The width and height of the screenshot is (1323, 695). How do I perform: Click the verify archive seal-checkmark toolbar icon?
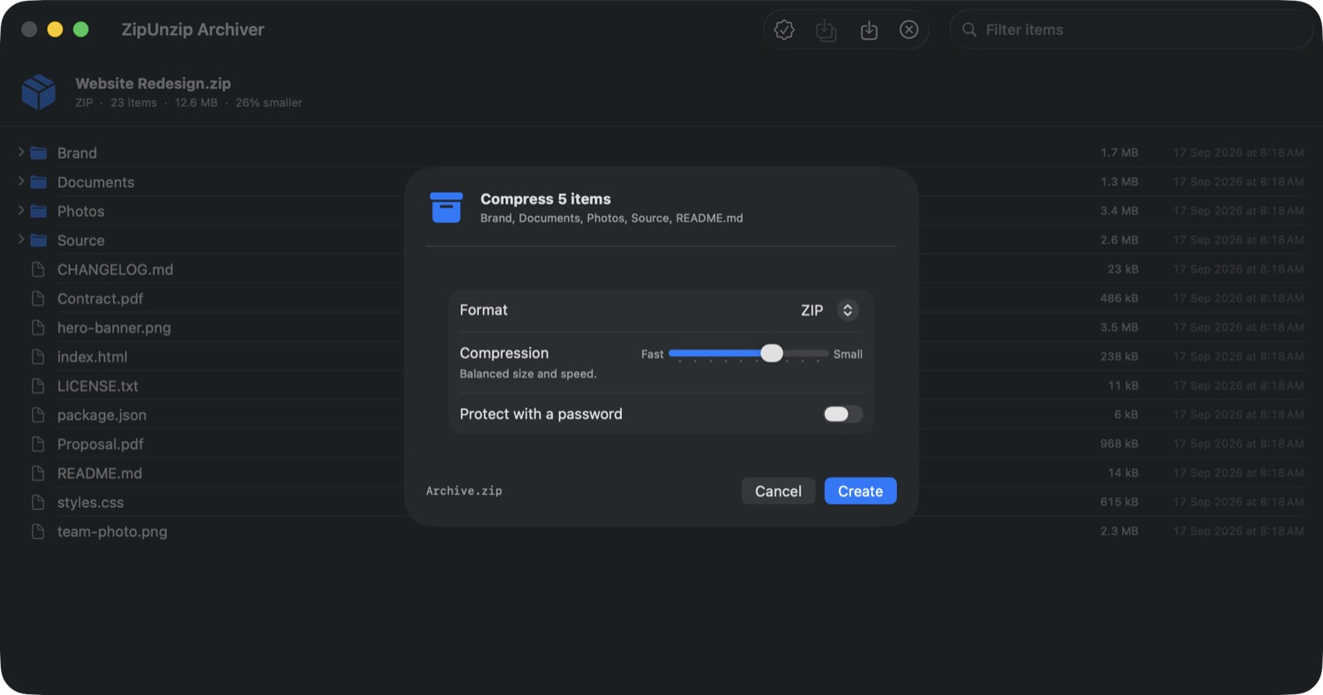click(784, 30)
